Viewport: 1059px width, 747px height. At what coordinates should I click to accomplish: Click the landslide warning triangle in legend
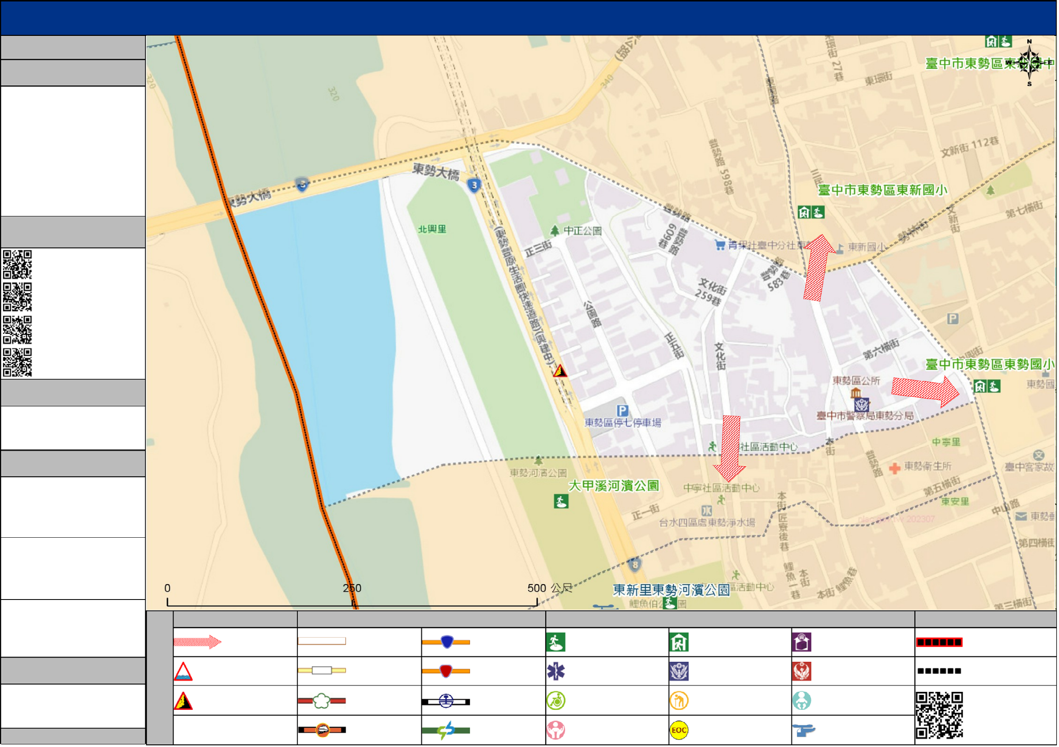(x=183, y=701)
